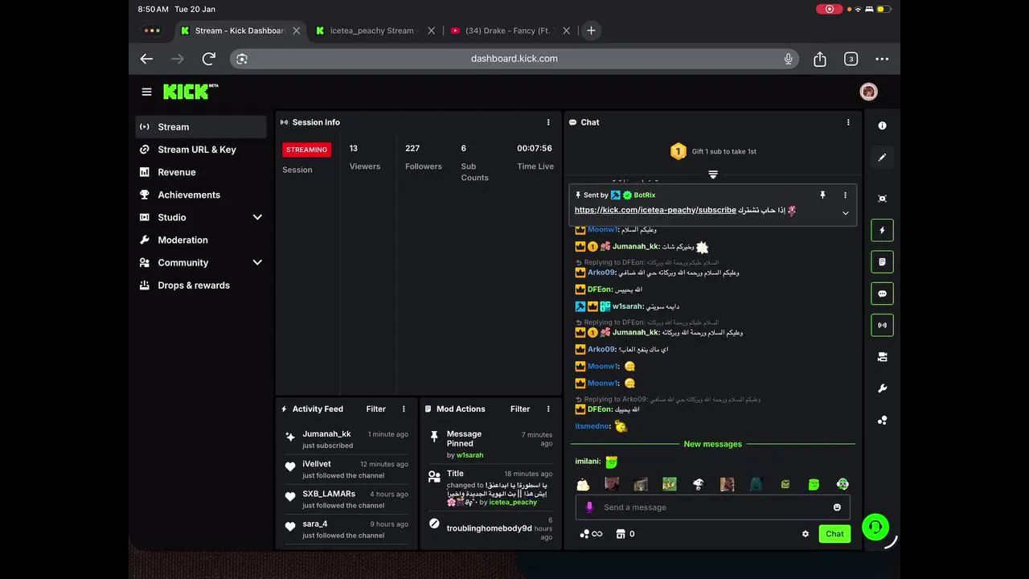The image size is (1029, 579).
Task: Click the iVellvet followed entry
Action: [346, 470]
